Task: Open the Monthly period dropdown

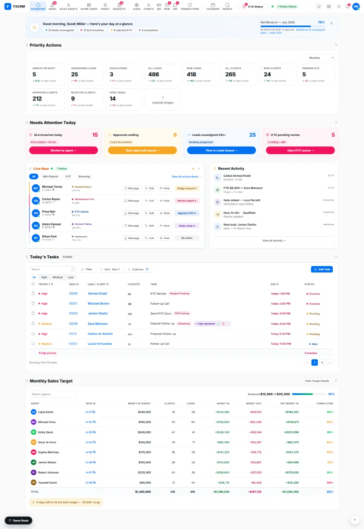Action: [320, 58]
